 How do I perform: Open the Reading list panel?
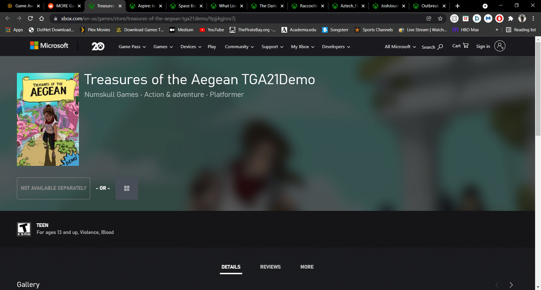click(x=521, y=30)
